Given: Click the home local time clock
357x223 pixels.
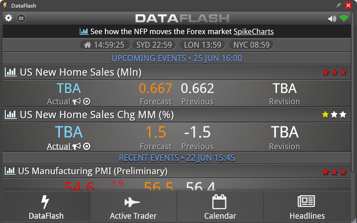Looking at the screenshot, I should pos(105,45).
